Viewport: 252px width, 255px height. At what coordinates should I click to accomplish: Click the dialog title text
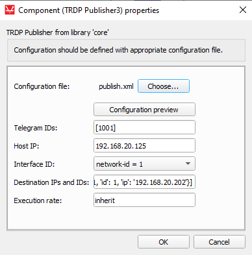tap(89, 10)
